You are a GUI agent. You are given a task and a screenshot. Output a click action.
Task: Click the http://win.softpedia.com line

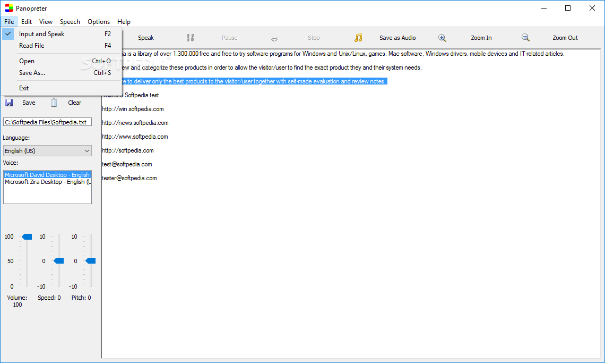point(133,109)
